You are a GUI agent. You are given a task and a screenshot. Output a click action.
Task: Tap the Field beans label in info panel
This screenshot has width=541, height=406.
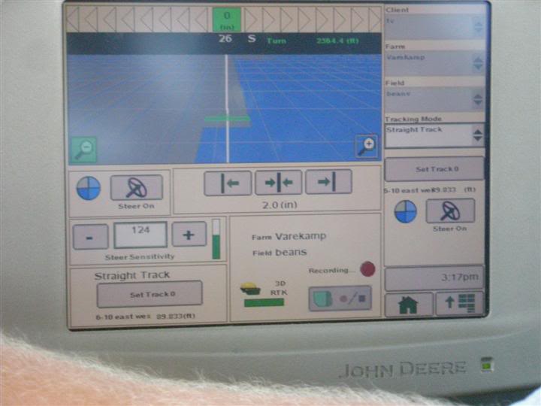(x=279, y=253)
